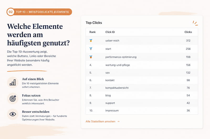210x139 pixels.
Task: Select the kontakt entry in the table
Action: [142, 80]
